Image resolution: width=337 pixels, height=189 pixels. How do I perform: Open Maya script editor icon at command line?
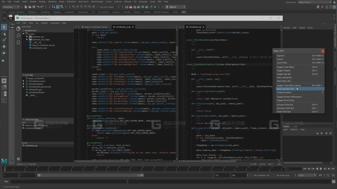(x=333, y=182)
